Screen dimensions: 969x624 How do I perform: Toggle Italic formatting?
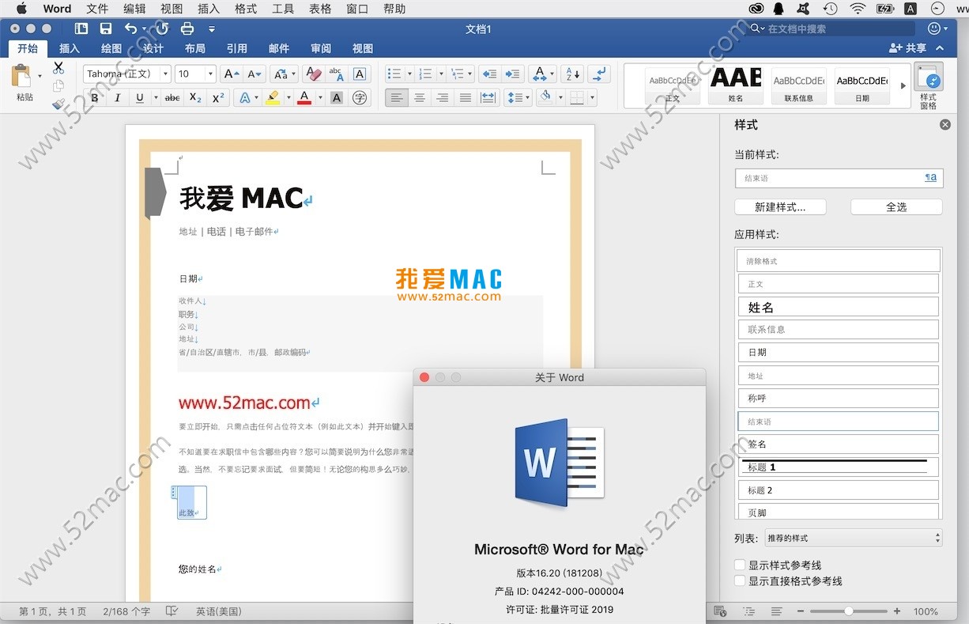coord(118,98)
